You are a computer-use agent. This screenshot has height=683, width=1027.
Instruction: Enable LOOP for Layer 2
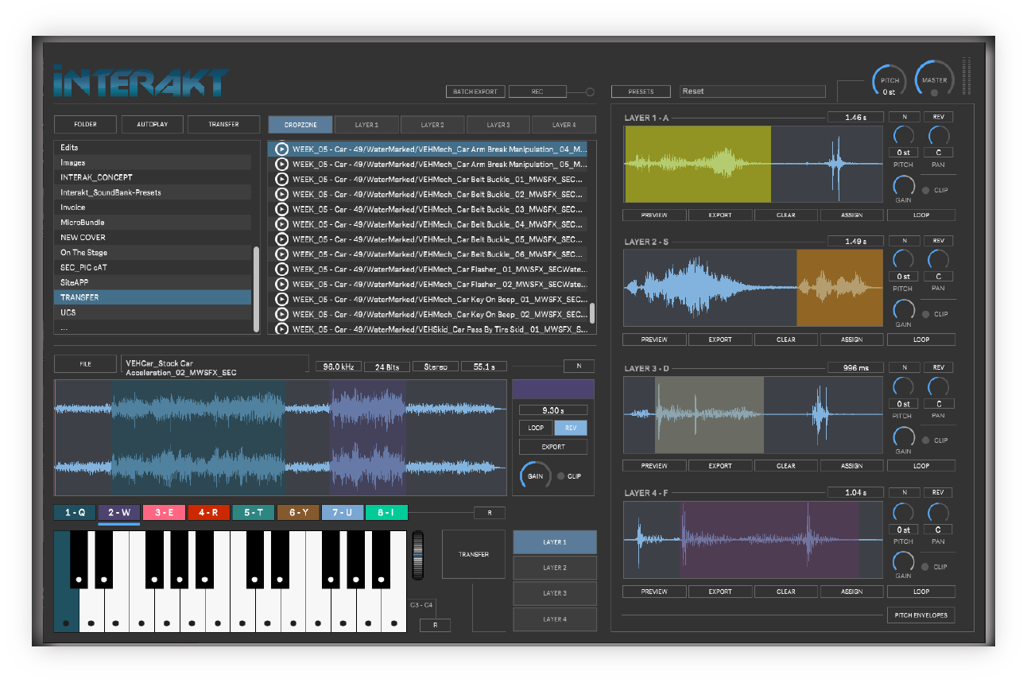[x=921, y=340]
